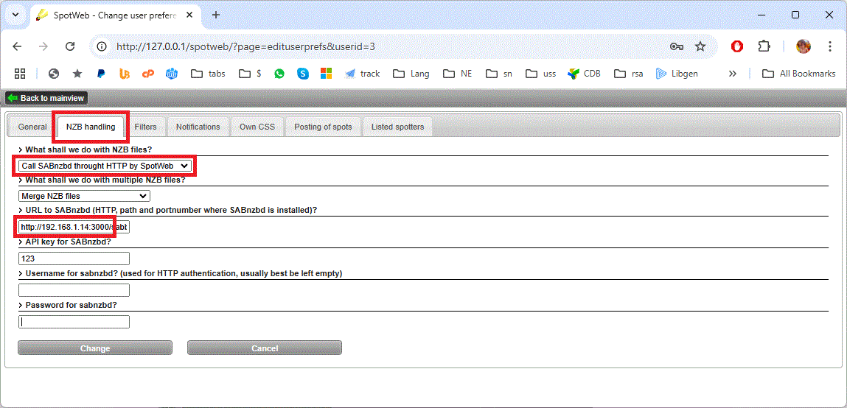This screenshot has height=408, width=847.
Task: Open the browser Extensions puzzle icon
Action: click(x=764, y=46)
